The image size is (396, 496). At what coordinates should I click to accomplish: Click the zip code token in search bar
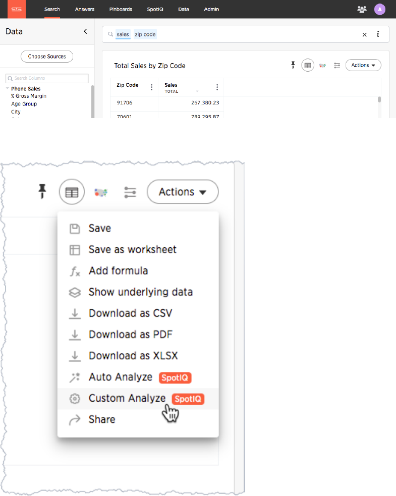pos(145,34)
